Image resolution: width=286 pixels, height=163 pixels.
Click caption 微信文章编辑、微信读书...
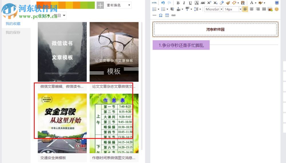click(x=62, y=86)
